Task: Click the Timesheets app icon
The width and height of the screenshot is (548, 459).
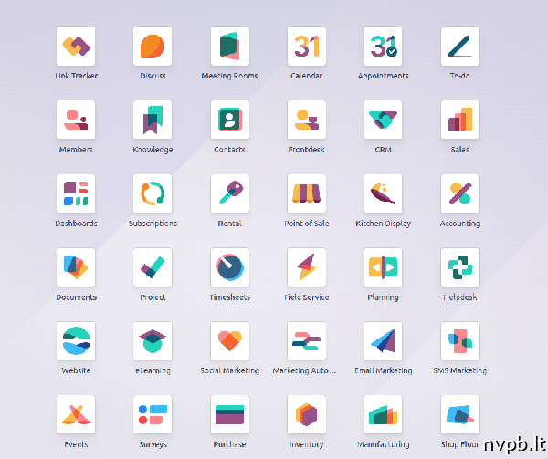Action: pos(230,267)
